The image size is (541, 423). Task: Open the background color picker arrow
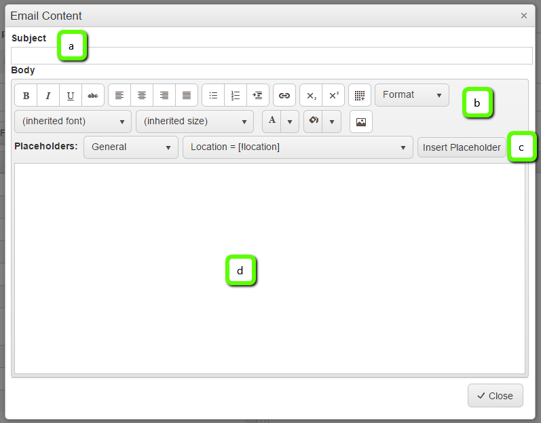tap(331, 122)
